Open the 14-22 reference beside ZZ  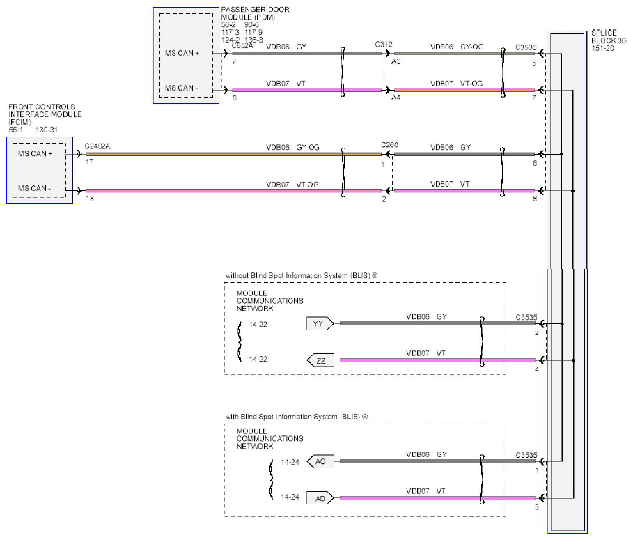(x=258, y=359)
